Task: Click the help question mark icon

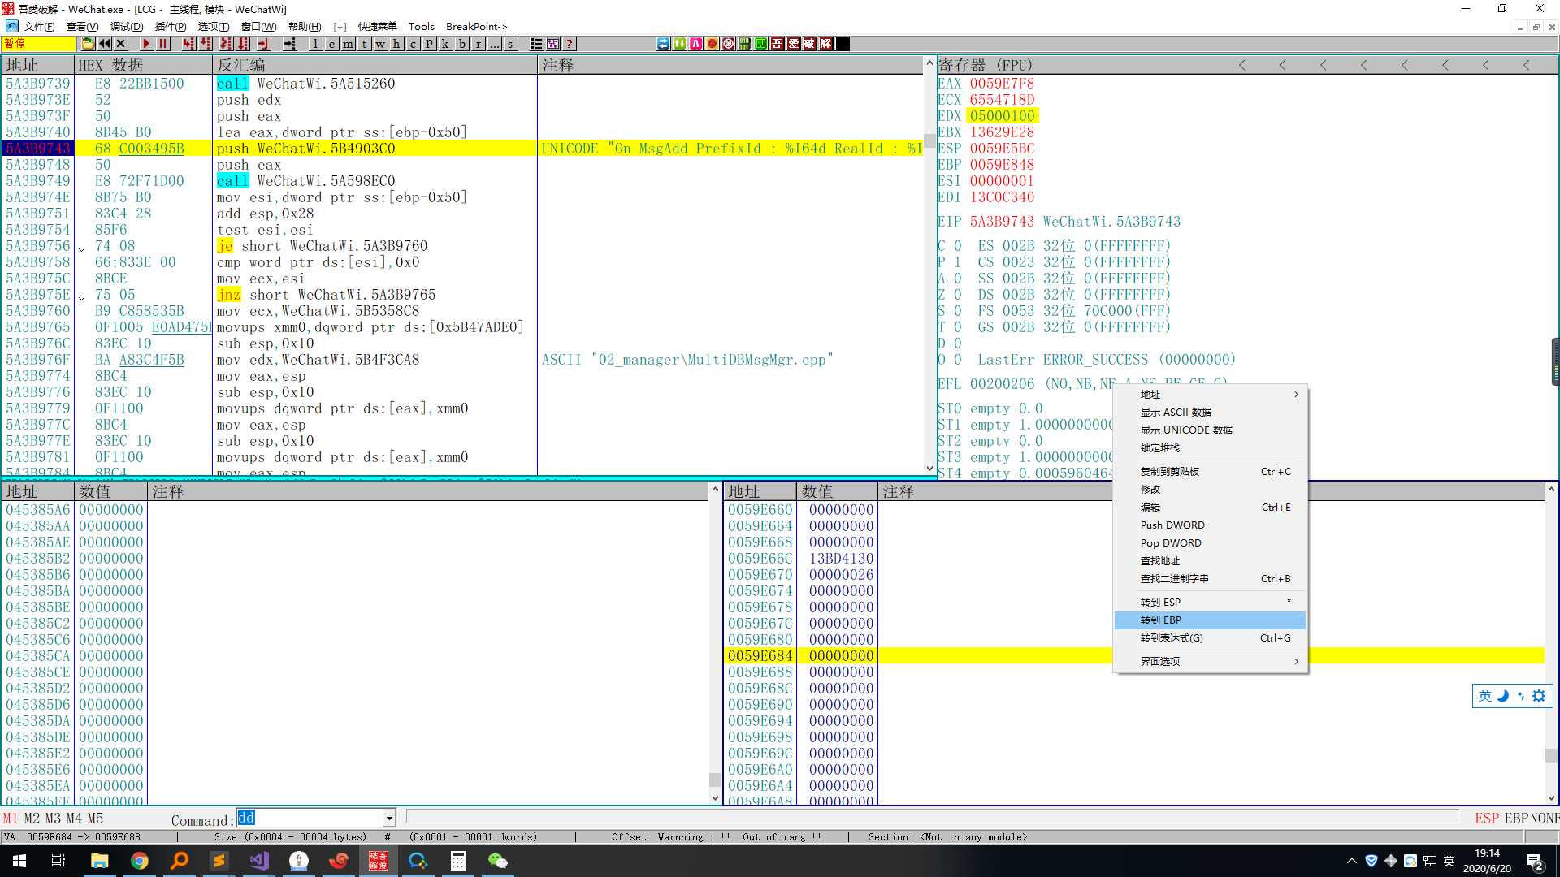Action: [570, 44]
